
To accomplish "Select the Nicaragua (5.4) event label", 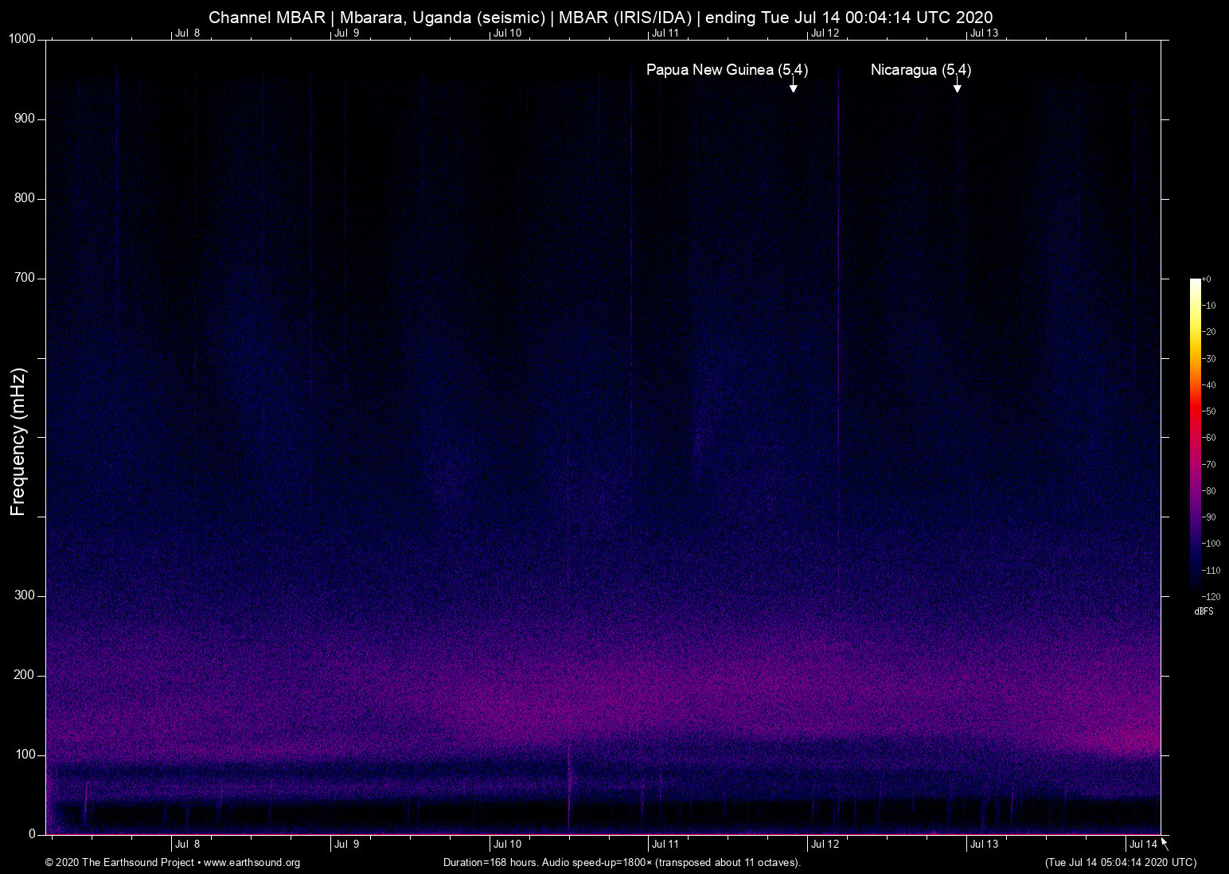I will click(920, 70).
